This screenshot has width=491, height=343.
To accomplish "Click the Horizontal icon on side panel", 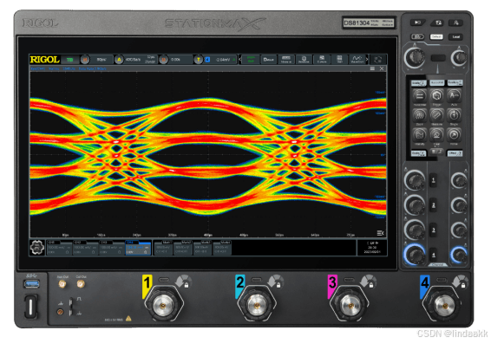I will tap(419, 95).
